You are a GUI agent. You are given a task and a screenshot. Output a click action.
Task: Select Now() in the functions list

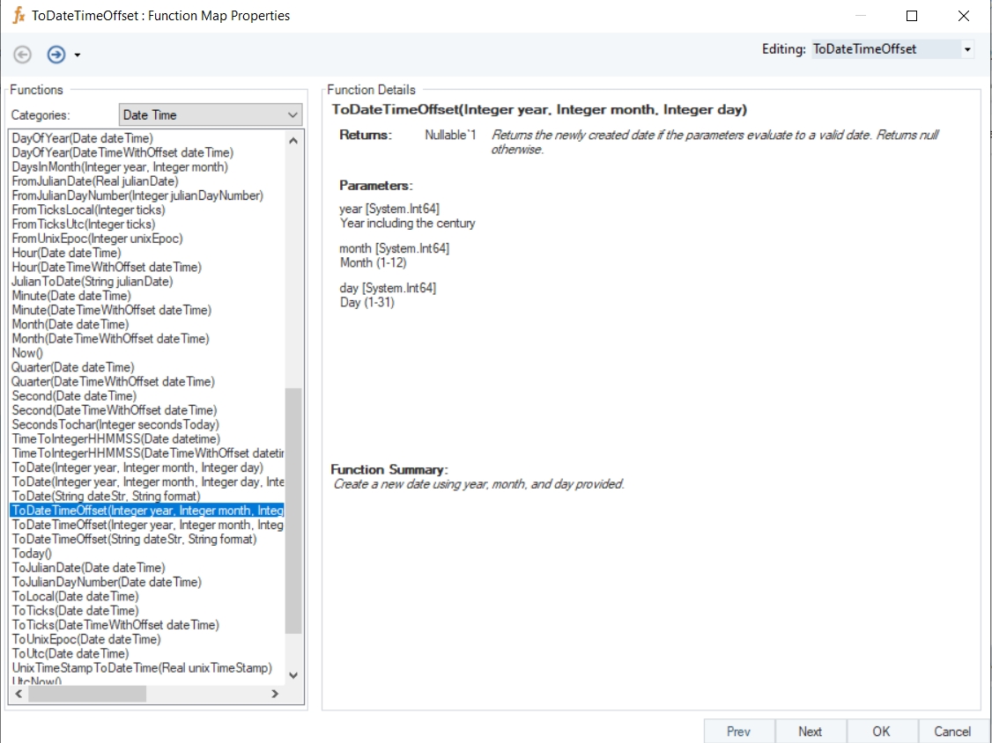tap(27, 353)
